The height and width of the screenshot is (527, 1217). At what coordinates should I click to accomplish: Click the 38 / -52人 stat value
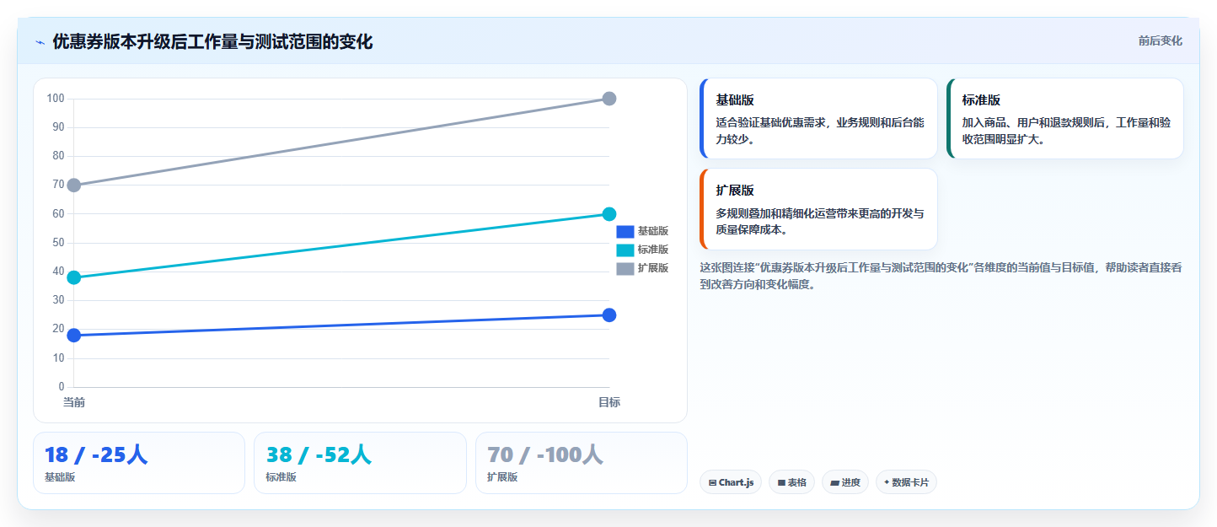pyautogui.click(x=319, y=455)
